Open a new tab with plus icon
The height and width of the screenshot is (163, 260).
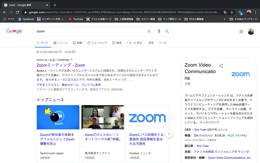coord(55,5)
